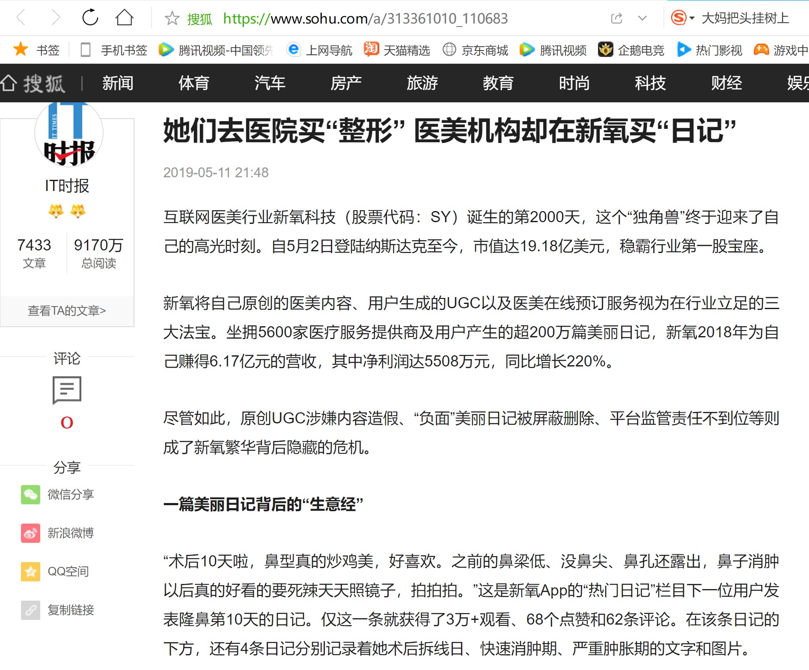
Task: Click the share icon in address bar
Action: click(x=616, y=18)
